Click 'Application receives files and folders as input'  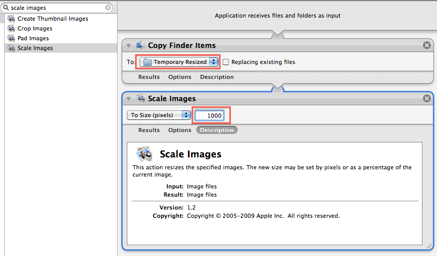[x=278, y=15]
